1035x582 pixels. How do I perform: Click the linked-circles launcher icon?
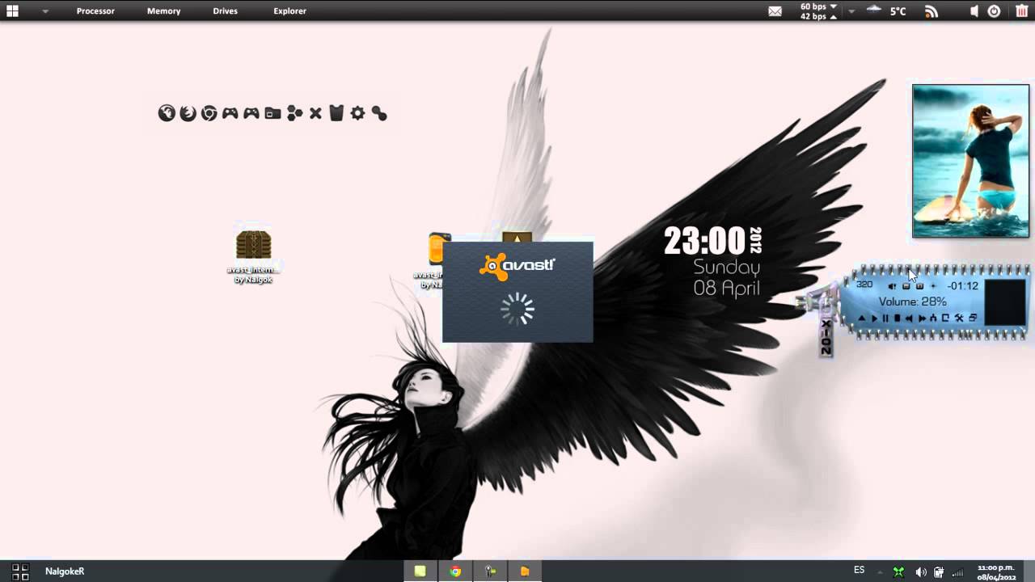pyautogui.click(x=379, y=113)
